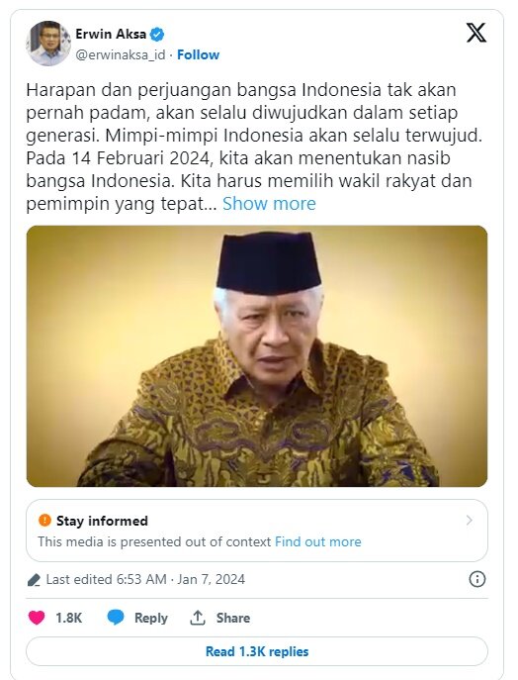518x680 pixels.
Task: Click the Share label
Action: (x=233, y=618)
